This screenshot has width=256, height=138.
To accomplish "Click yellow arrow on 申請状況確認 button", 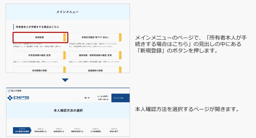I will pos(120,37).
